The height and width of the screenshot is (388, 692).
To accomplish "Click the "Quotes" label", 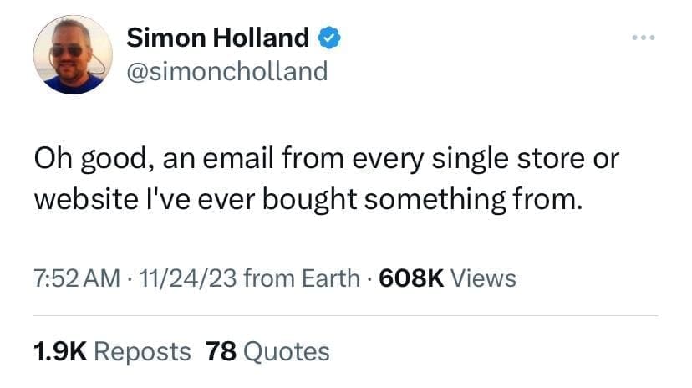I will [x=287, y=352].
